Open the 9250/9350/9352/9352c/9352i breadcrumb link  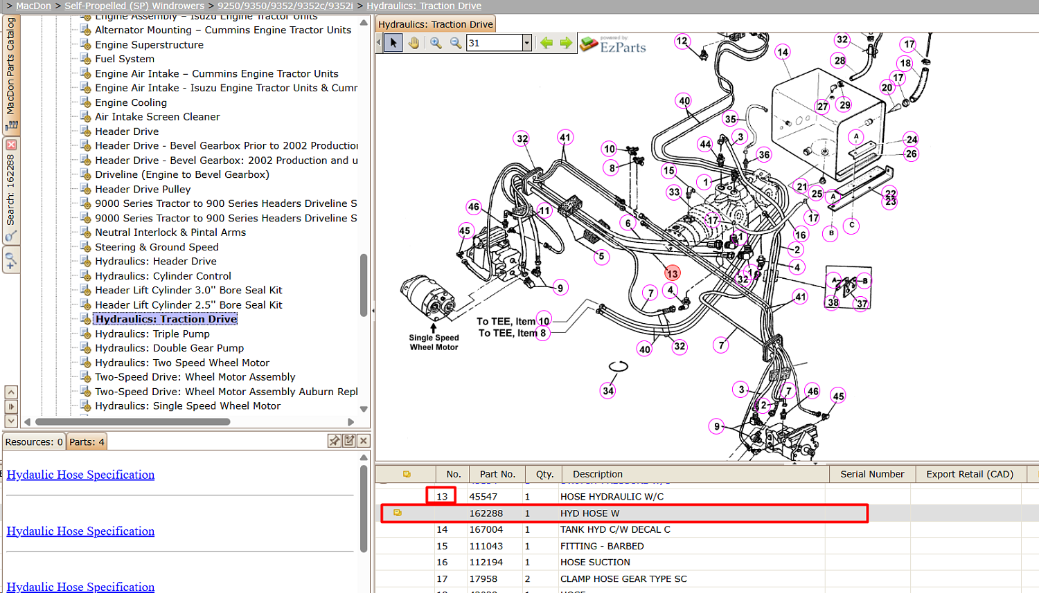[x=285, y=6]
